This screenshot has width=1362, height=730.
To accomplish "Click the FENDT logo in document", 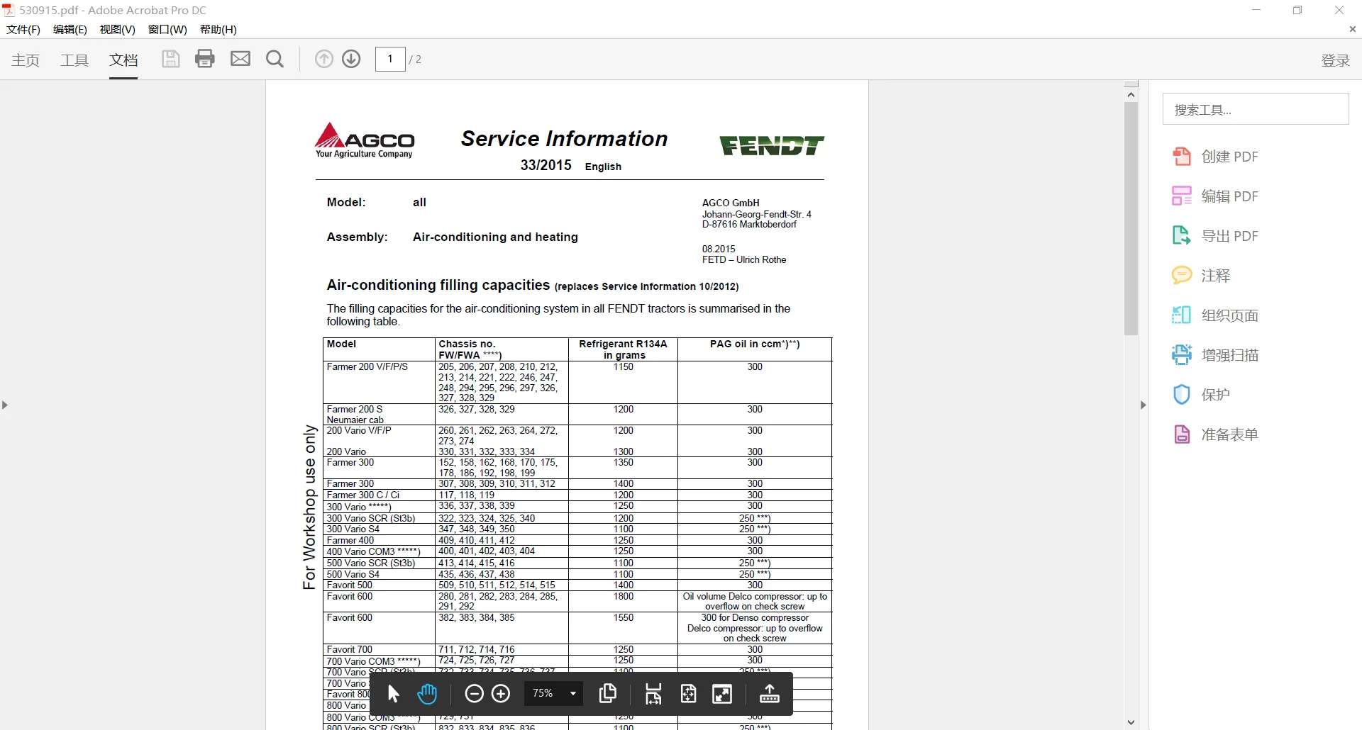I will 772,145.
